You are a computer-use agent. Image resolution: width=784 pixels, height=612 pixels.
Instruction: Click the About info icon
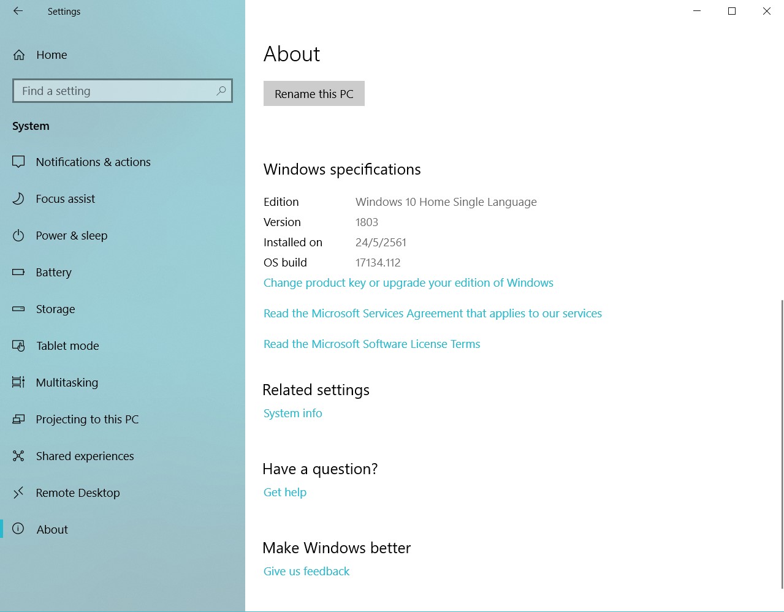(x=18, y=529)
